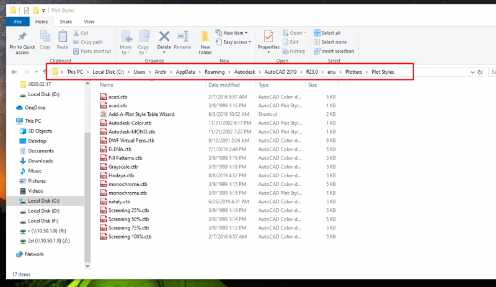The height and width of the screenshot is (287, 496).
Task: Create a New folder from ribbon
Action: [205, 42]
